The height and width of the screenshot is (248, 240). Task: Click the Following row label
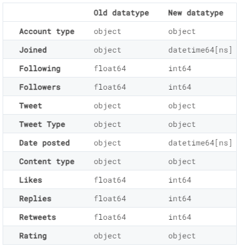[40, 69]
